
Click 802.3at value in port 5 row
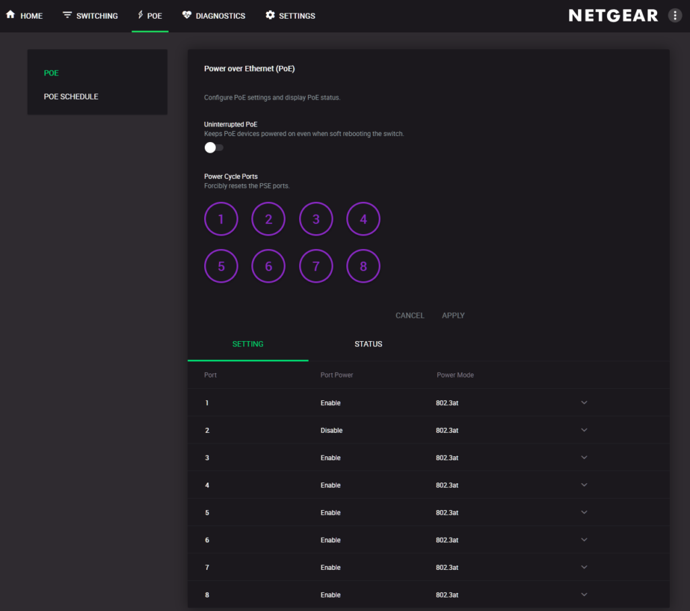[447, 513]
